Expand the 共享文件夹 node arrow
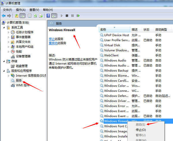The width and height of the screenshot is (173, 141). pos(8,42)
